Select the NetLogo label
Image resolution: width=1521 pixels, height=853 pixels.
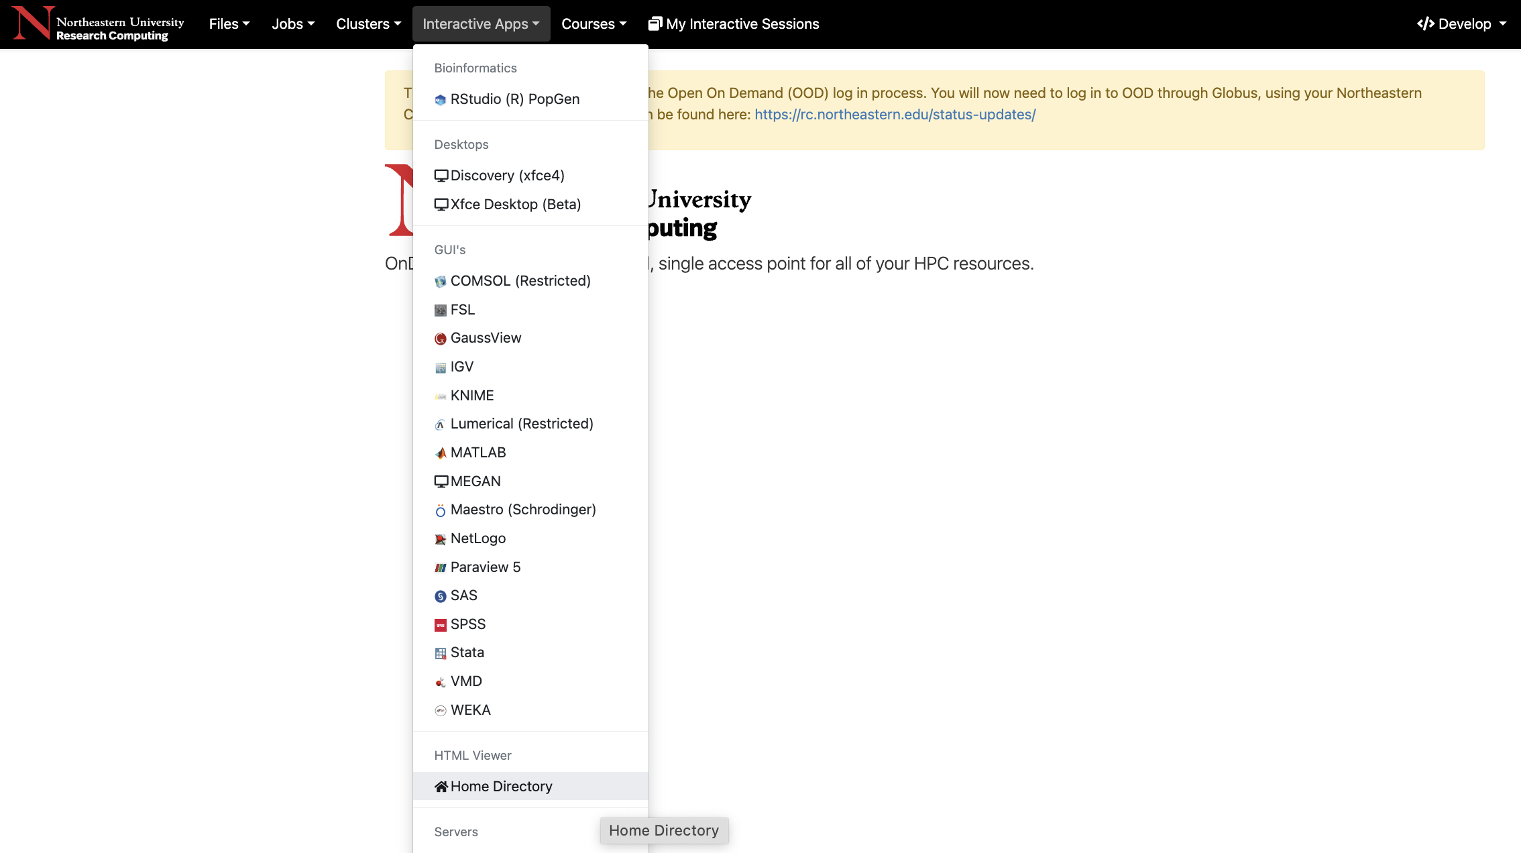coord(478,538)
